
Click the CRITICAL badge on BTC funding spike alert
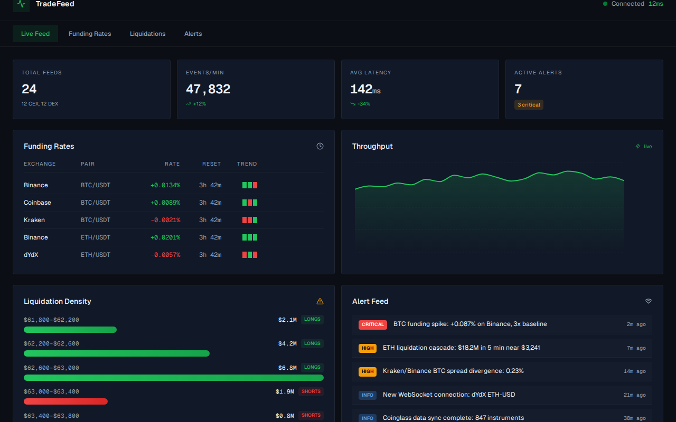click(x=372, y=324)
